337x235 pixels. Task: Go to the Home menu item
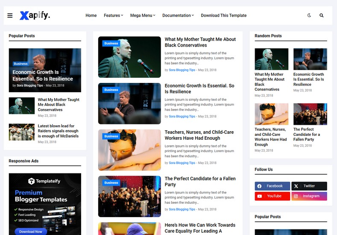coord(91,15)
